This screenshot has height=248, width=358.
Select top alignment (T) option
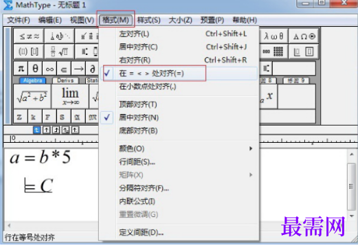179,104
